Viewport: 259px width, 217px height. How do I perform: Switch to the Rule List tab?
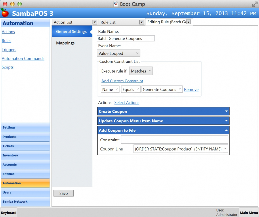[119, 22]
